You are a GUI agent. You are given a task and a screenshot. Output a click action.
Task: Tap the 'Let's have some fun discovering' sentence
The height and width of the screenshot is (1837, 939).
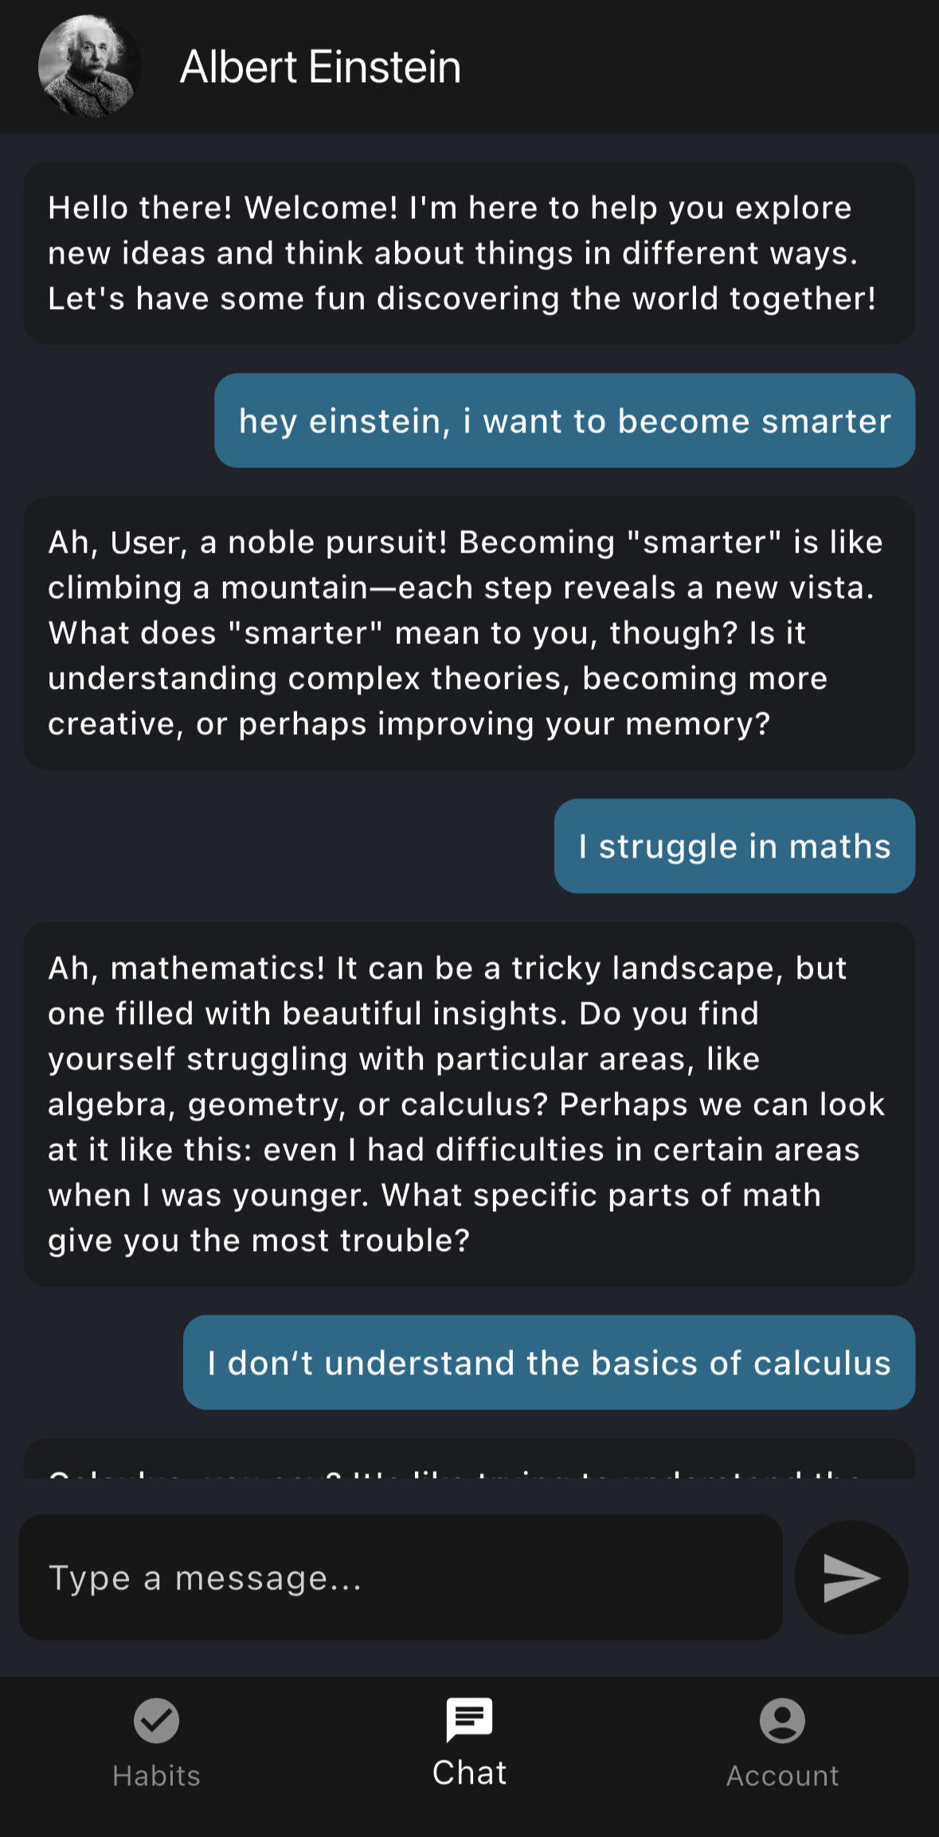(x=462, y=299)
